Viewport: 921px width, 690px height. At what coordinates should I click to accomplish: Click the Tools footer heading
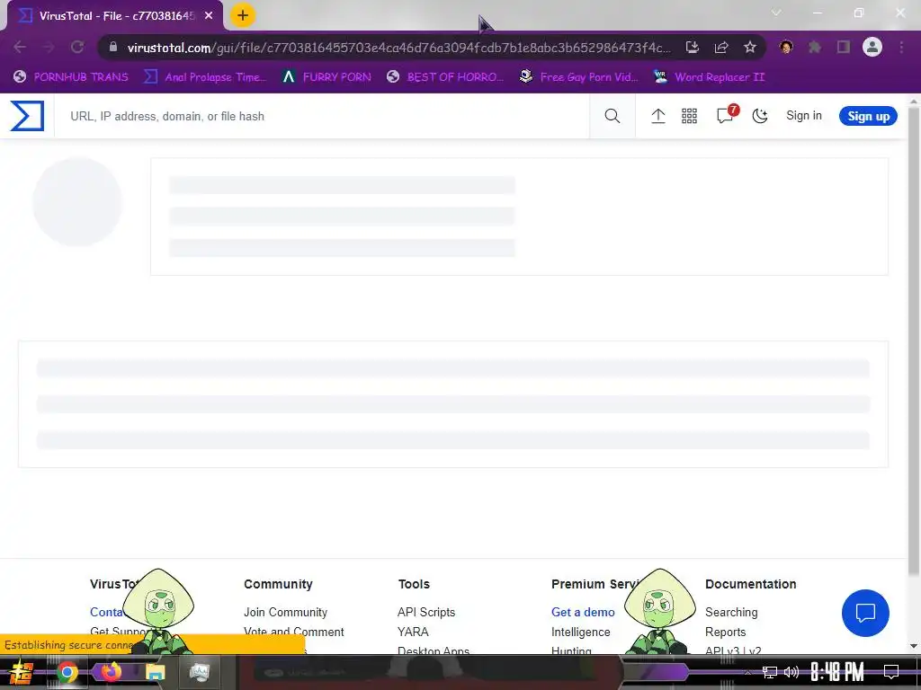pyautogui.click(x=414, y=584)
